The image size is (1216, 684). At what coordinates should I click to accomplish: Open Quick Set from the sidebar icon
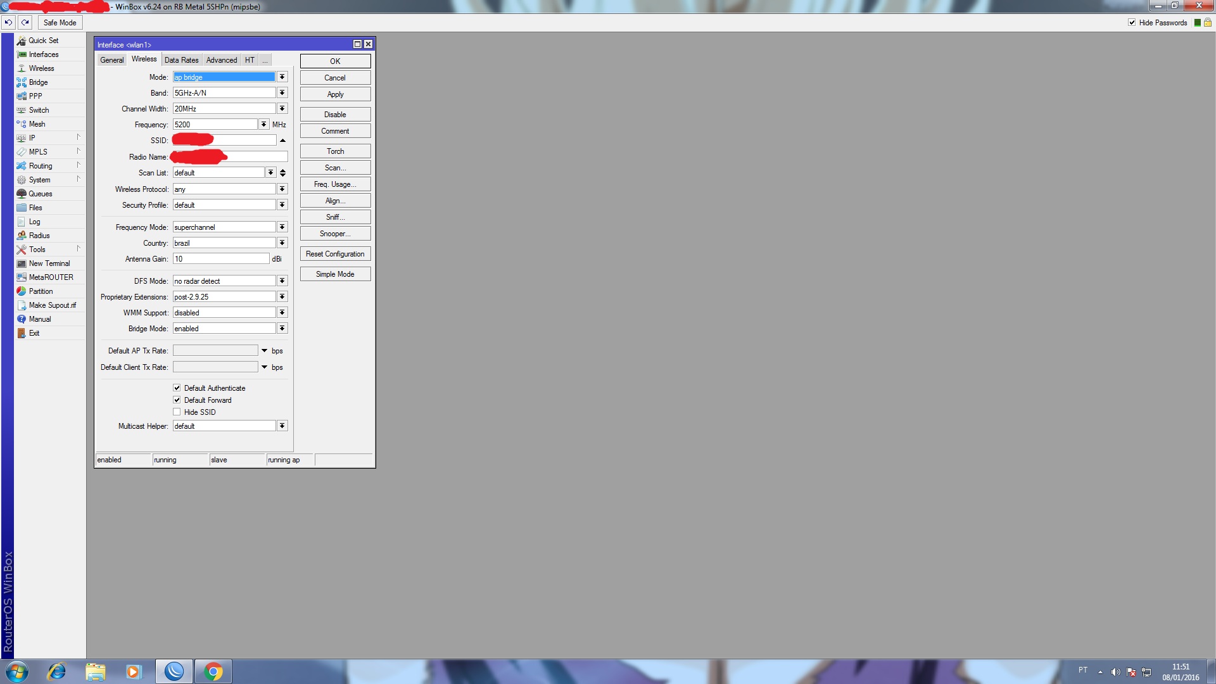(22, 41)
